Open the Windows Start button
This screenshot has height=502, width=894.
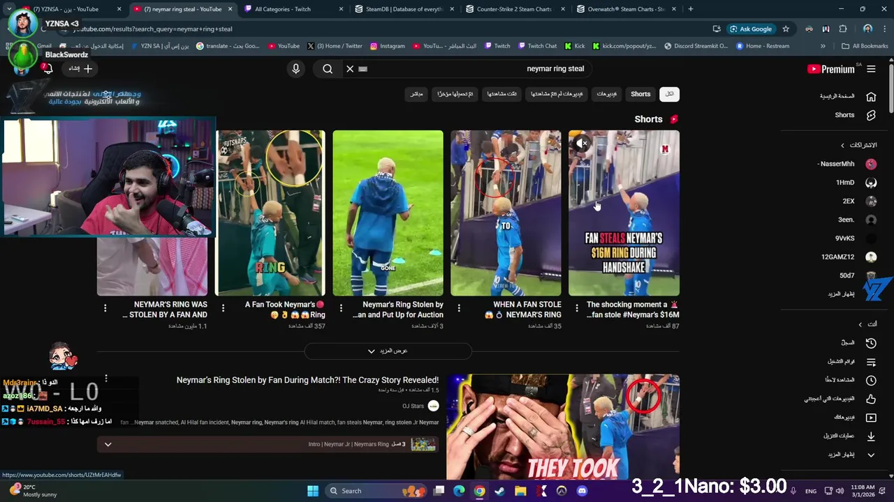(312, 491)
